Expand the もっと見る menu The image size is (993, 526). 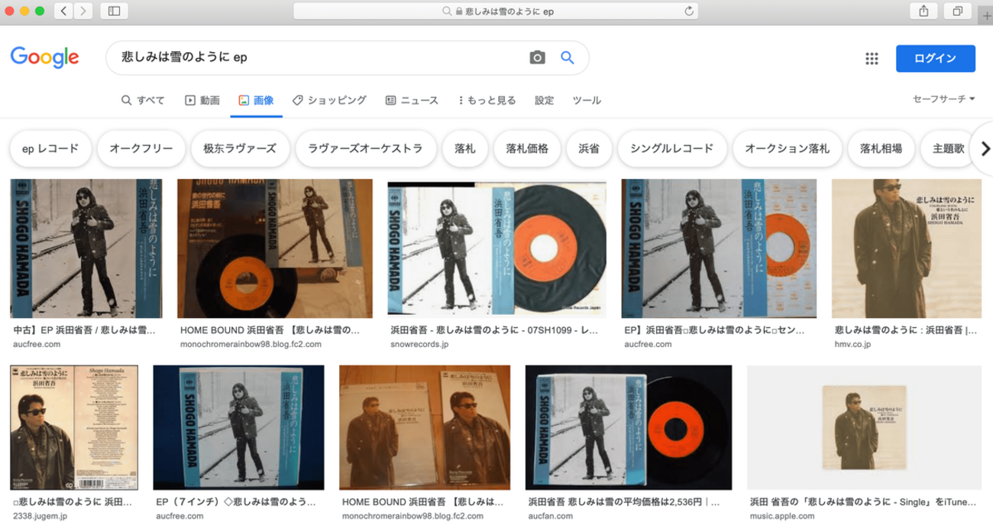487,100
